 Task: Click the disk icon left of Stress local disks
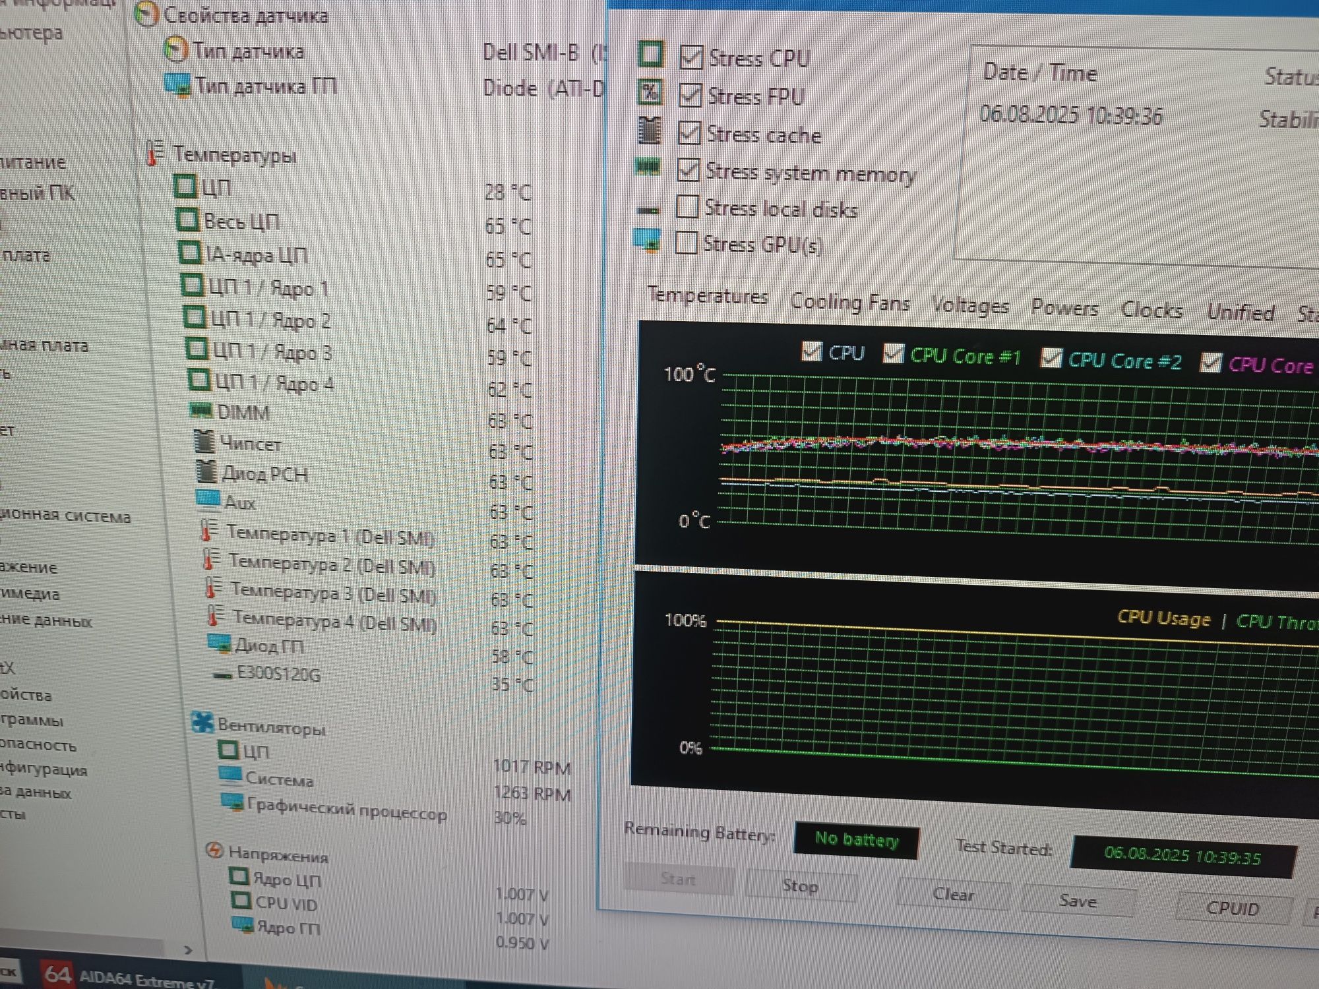click(648, 210)
